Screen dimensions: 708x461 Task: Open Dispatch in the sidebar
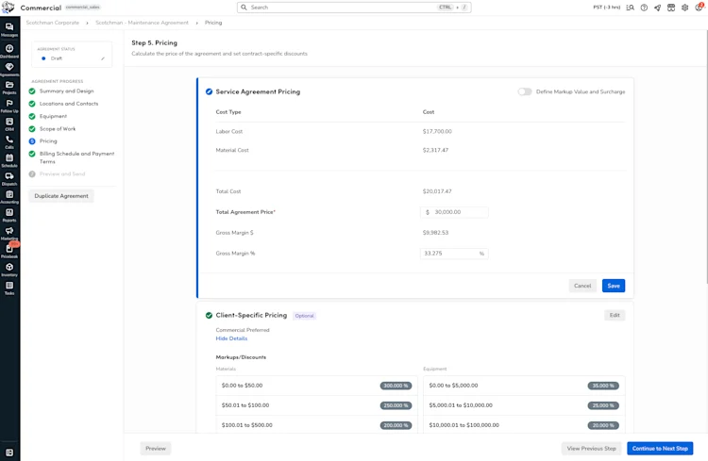[9, 179]
